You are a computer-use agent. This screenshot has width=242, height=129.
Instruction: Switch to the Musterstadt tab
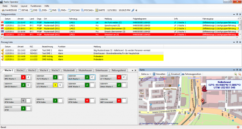click(69, 70)
